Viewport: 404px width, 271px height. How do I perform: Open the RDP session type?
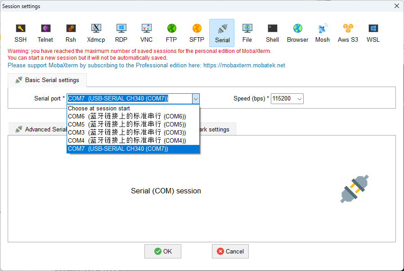(121, 33)
